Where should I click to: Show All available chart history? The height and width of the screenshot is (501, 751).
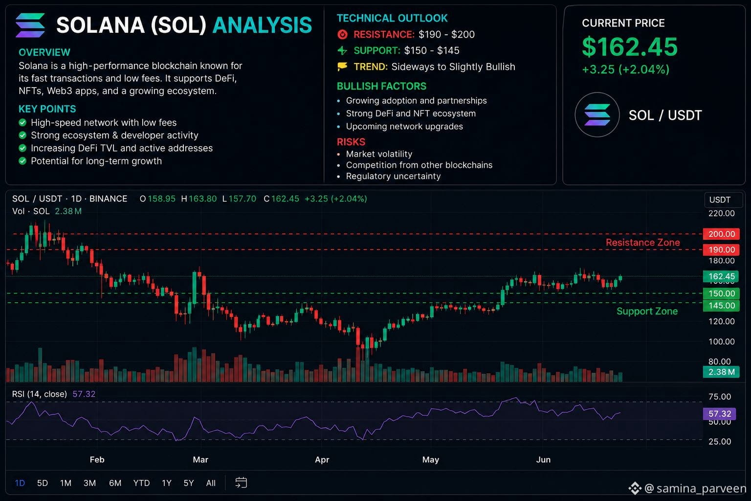tap(211, 483)
